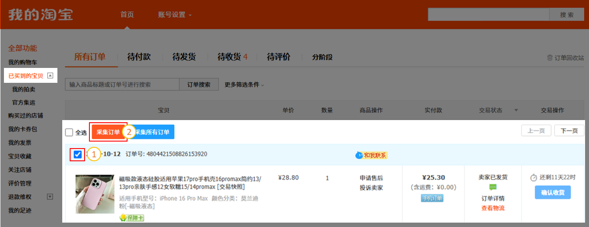Expand the 退款维权 sidebar section
589x227 pixels.
pyautogui.click(x=50, y=197)
